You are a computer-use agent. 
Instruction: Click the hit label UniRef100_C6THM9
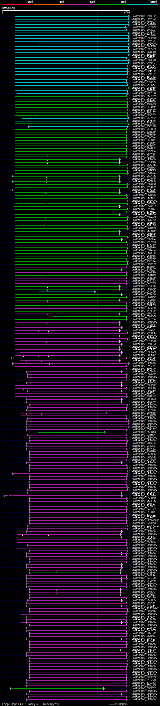pos(143,228)
